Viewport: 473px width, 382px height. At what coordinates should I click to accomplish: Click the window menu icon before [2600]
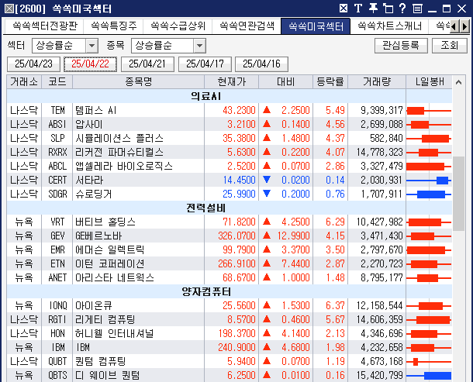(9, 9)
